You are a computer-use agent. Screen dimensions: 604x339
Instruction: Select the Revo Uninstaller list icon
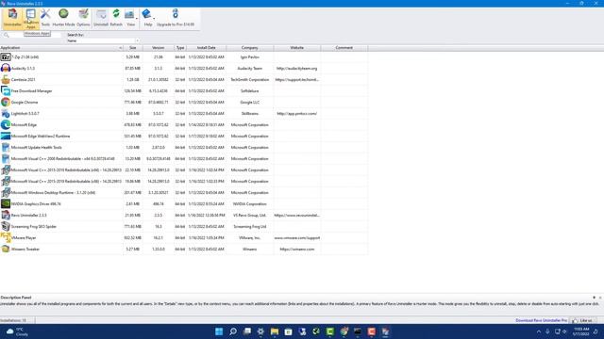pyautogui.click(x=6, y=216)
